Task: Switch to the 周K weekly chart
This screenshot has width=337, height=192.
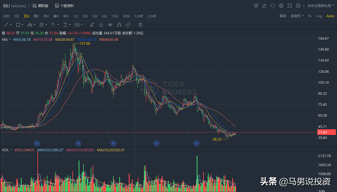Action: pos(36,16)
